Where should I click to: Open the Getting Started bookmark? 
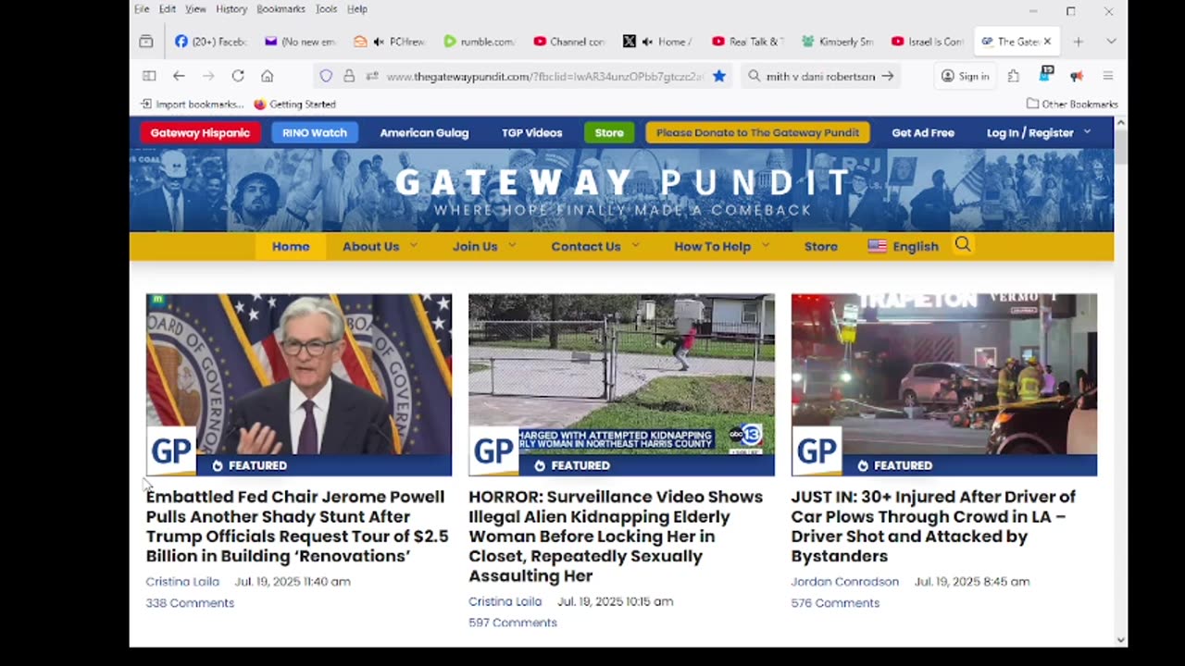point(294,105)
